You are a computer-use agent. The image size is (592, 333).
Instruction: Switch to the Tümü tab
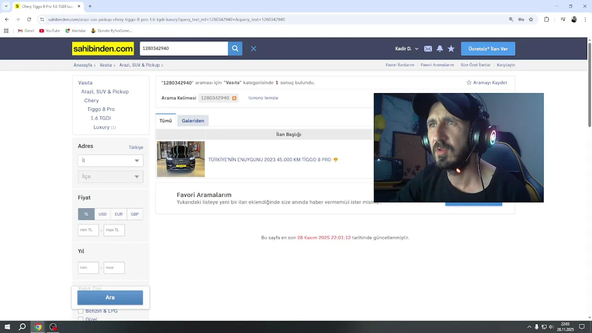(166, 121)
